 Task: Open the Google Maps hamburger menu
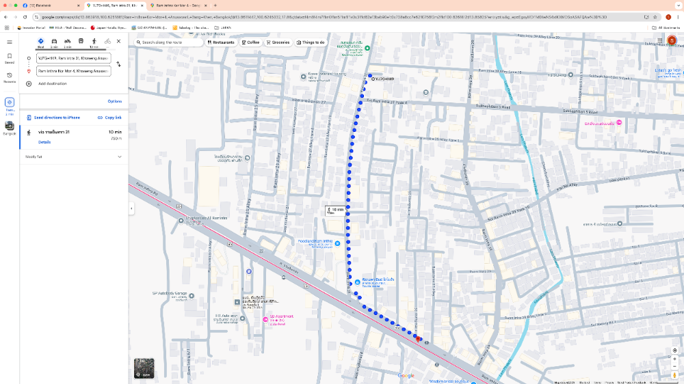click(10, 42)
